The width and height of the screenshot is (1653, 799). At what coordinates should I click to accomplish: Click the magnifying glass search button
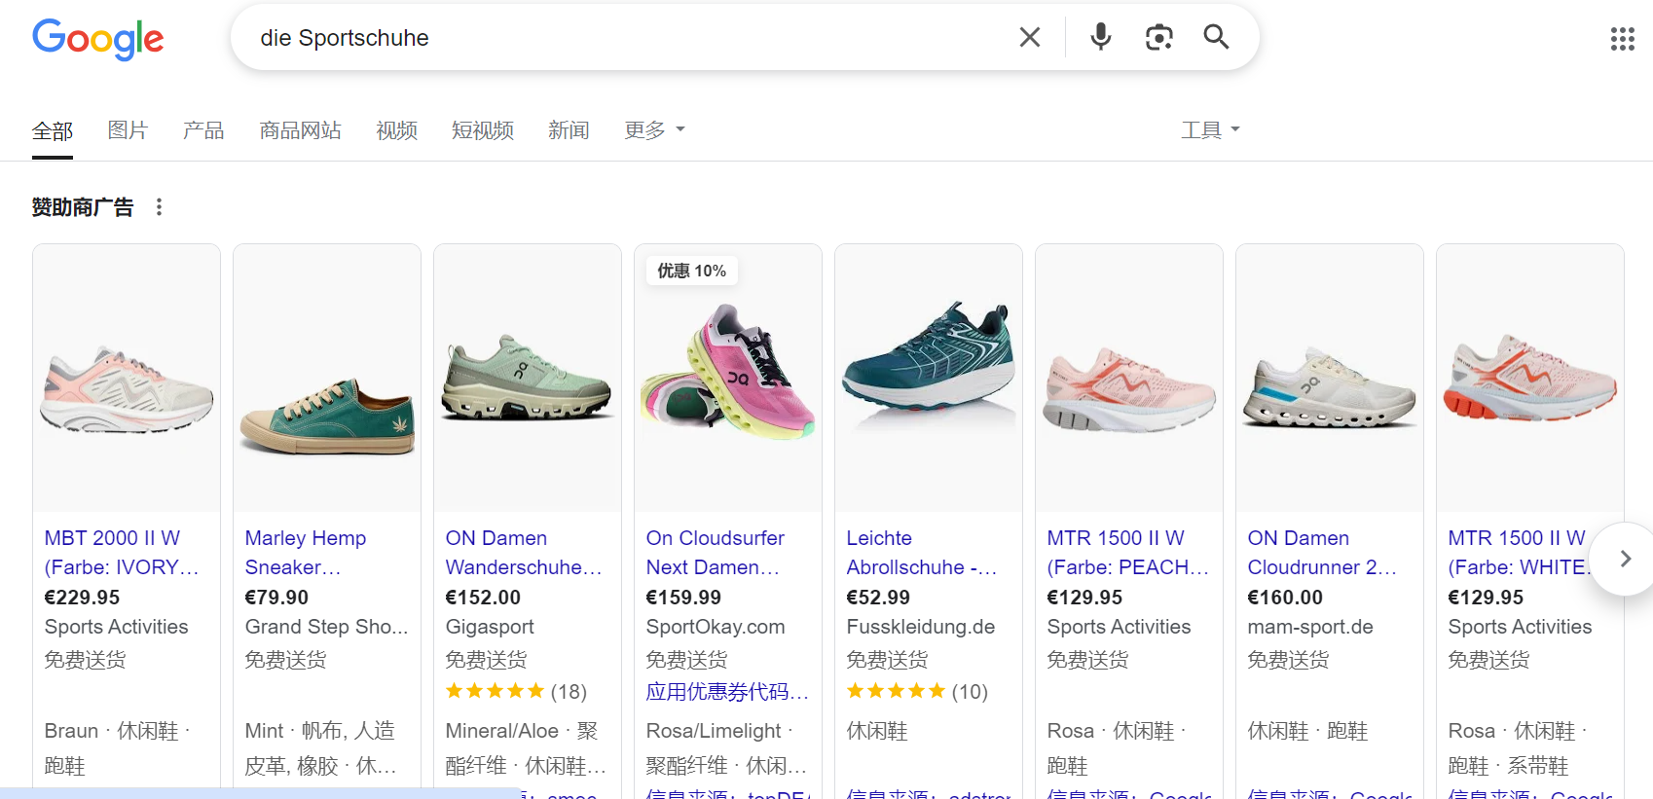pos(1216,37)
